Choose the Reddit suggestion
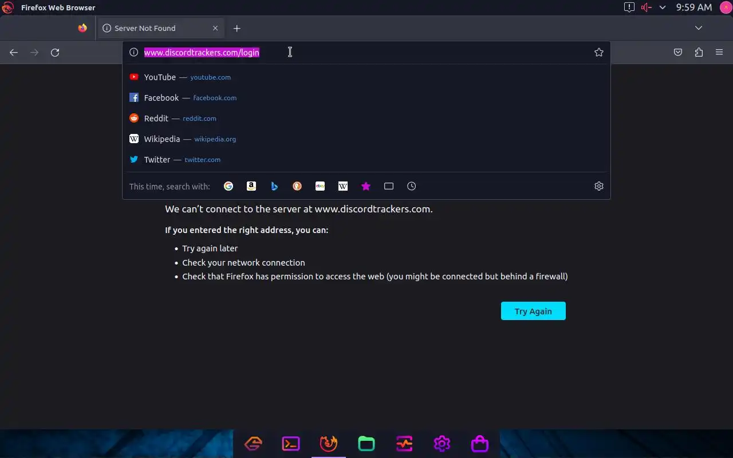Viewport: 733px width, 458px height. click(x=366, y=119)
